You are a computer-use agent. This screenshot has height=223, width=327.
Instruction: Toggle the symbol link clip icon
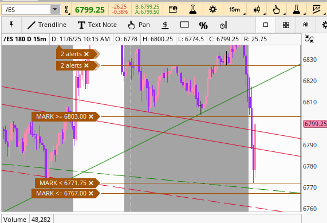point(67,10)
